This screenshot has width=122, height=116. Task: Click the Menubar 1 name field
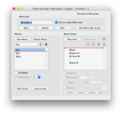click(x=36, y=22)
